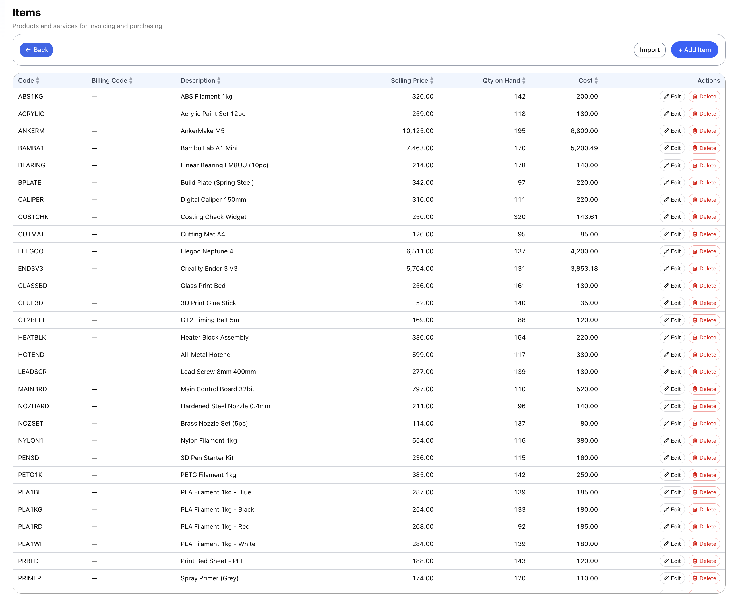Select All-Metal Hotend description
Viewport: 740px width, 608px height.
click(205, 355)
